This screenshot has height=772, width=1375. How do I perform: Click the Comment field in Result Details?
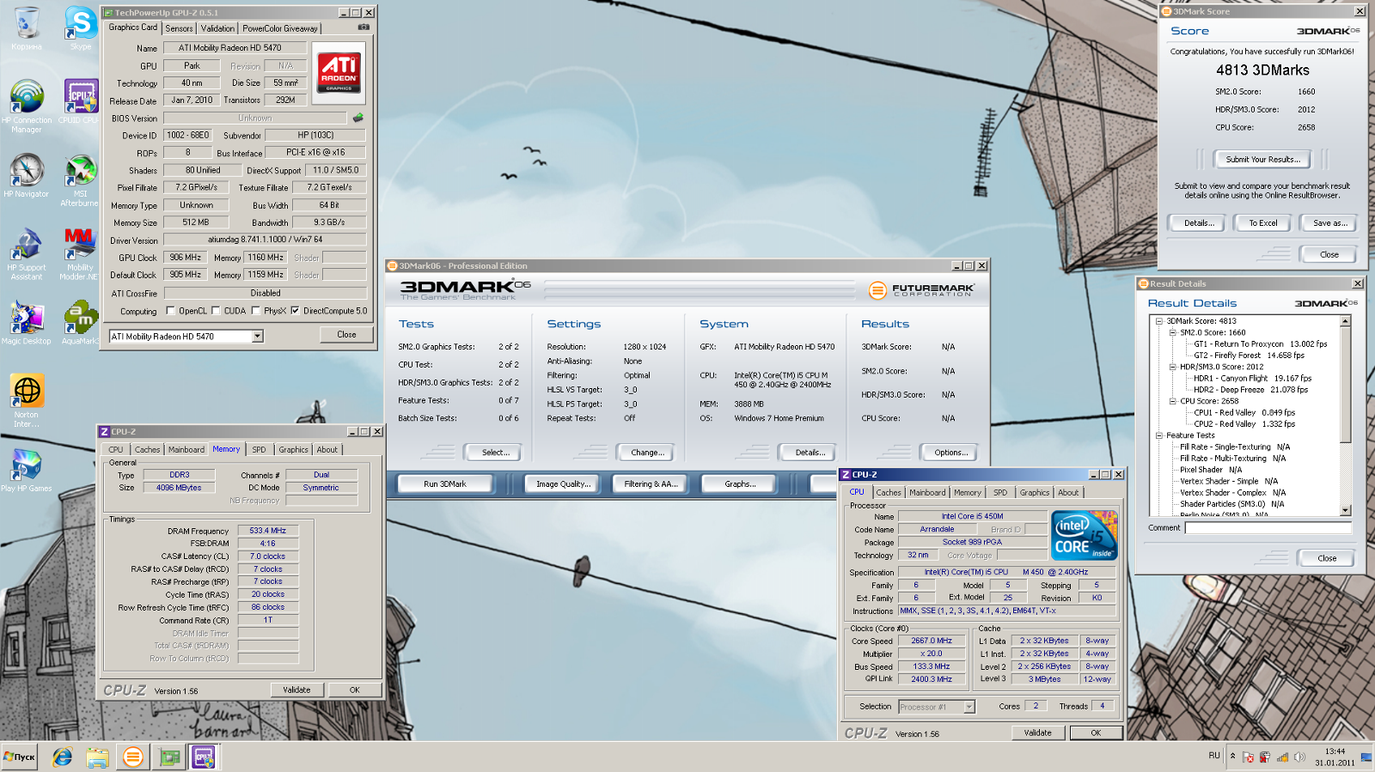pos(1268,528)
